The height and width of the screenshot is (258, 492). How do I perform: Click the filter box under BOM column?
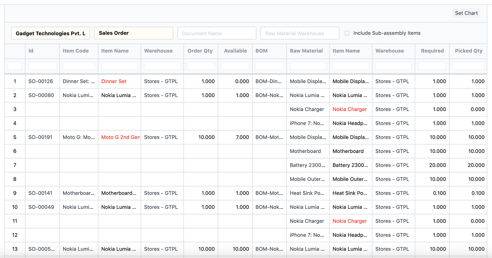pyautogui.click(x=269, y=66)
